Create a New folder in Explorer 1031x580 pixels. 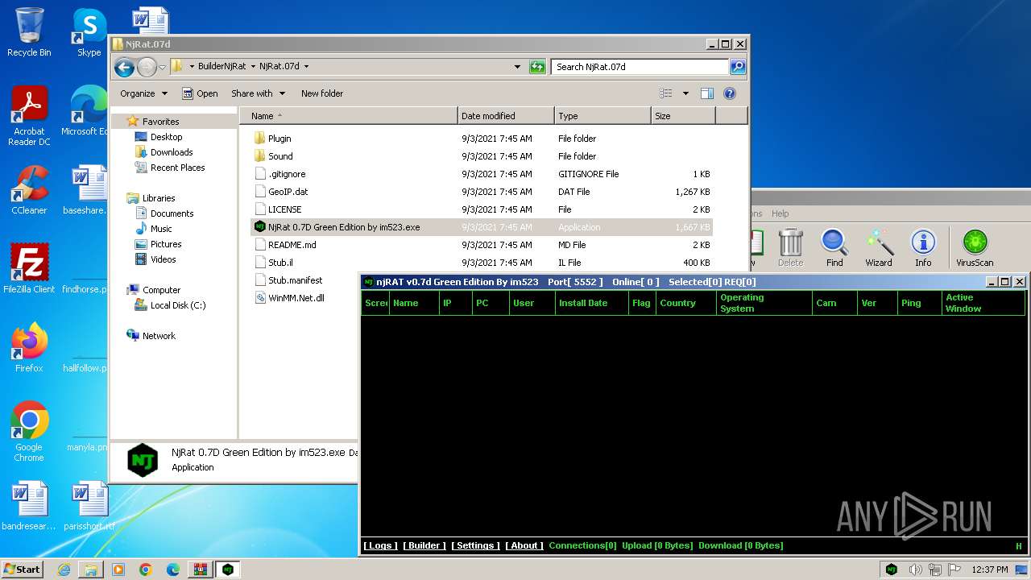[x=322, y=93]
